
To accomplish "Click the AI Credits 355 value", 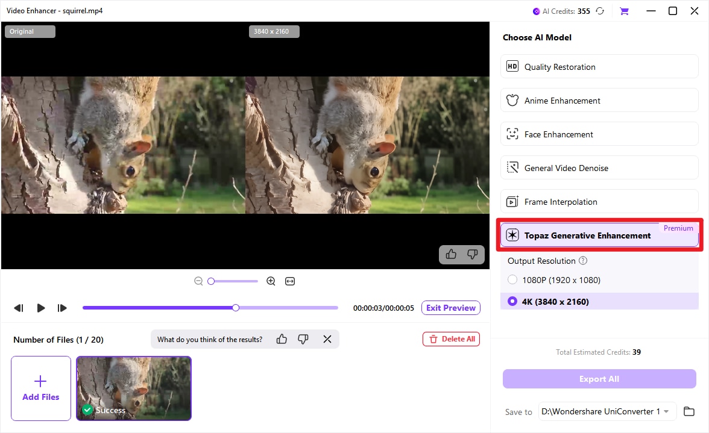I will pyautogui.click(x=584, y=11).
